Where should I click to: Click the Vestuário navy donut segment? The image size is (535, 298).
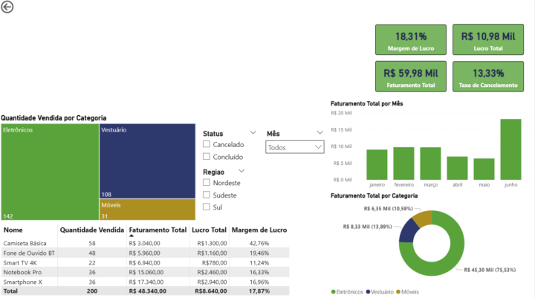coord(406,233)
